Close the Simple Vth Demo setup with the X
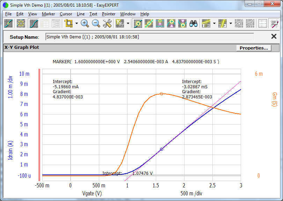The image size is (283, 201). 274,36
